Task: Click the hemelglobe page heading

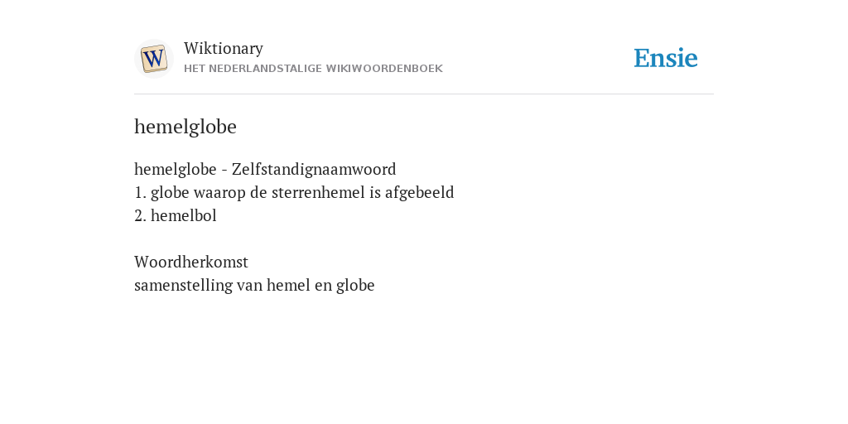Action: click(185, 127)
